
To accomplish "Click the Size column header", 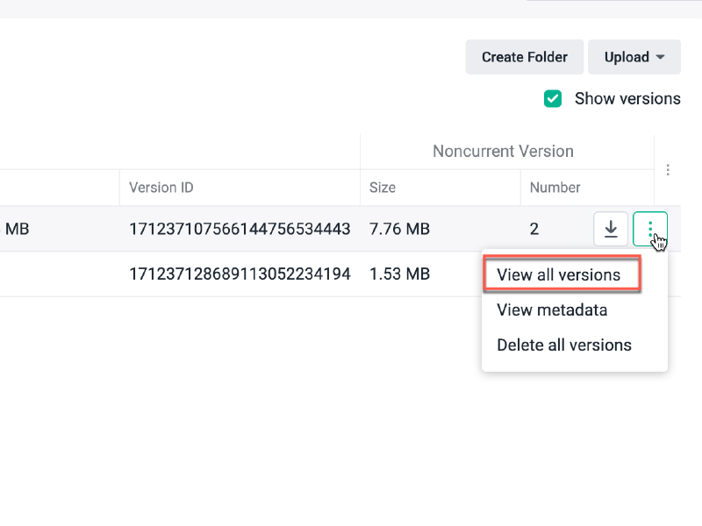I will pyautogui.click(x=383, y=188).
